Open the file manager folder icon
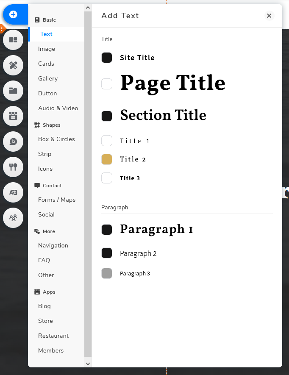The height and width of the screenshot is (375, 289). point(13,91)
